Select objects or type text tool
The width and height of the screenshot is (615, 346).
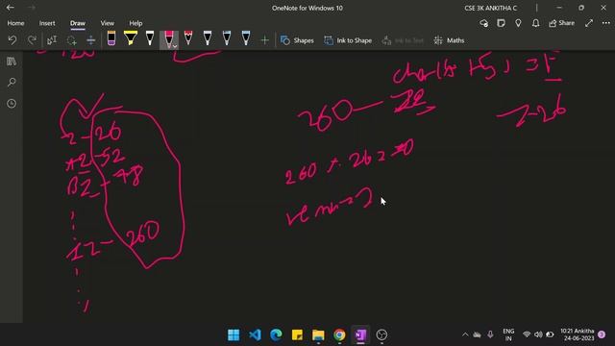click(52, 40)
